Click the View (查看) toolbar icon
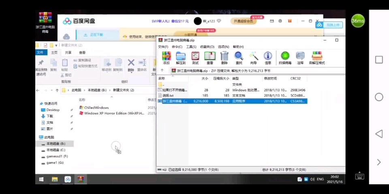 click(x=210, y=58)
